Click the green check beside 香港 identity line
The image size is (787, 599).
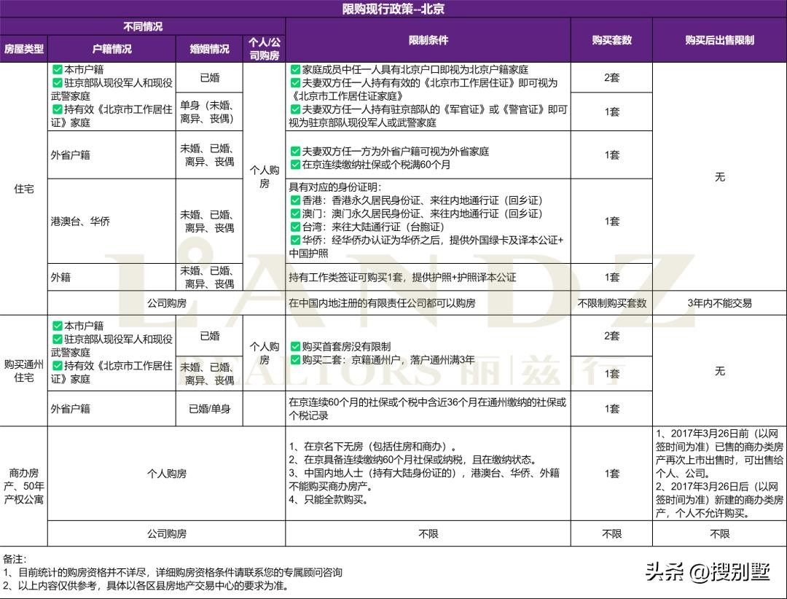tap(294, 200)
